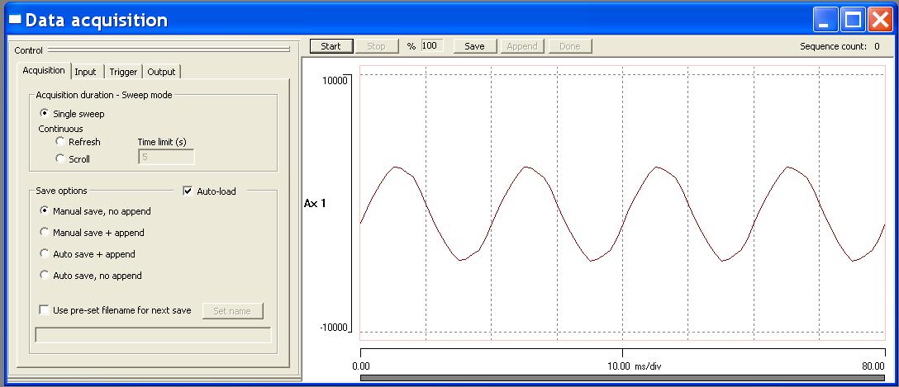Choose Scroll continuous mode
This screenshot has width=899, height=387.
60,158
